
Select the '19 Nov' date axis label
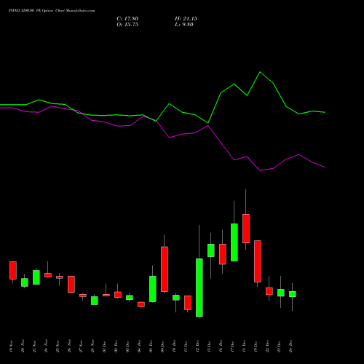click(x=11, y=347)
